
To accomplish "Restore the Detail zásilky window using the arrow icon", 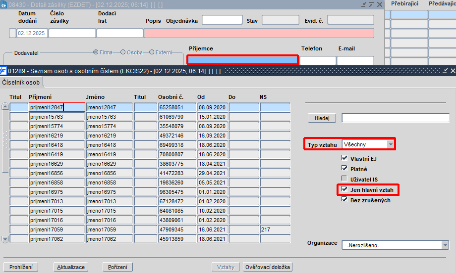I will click(372, 4).
